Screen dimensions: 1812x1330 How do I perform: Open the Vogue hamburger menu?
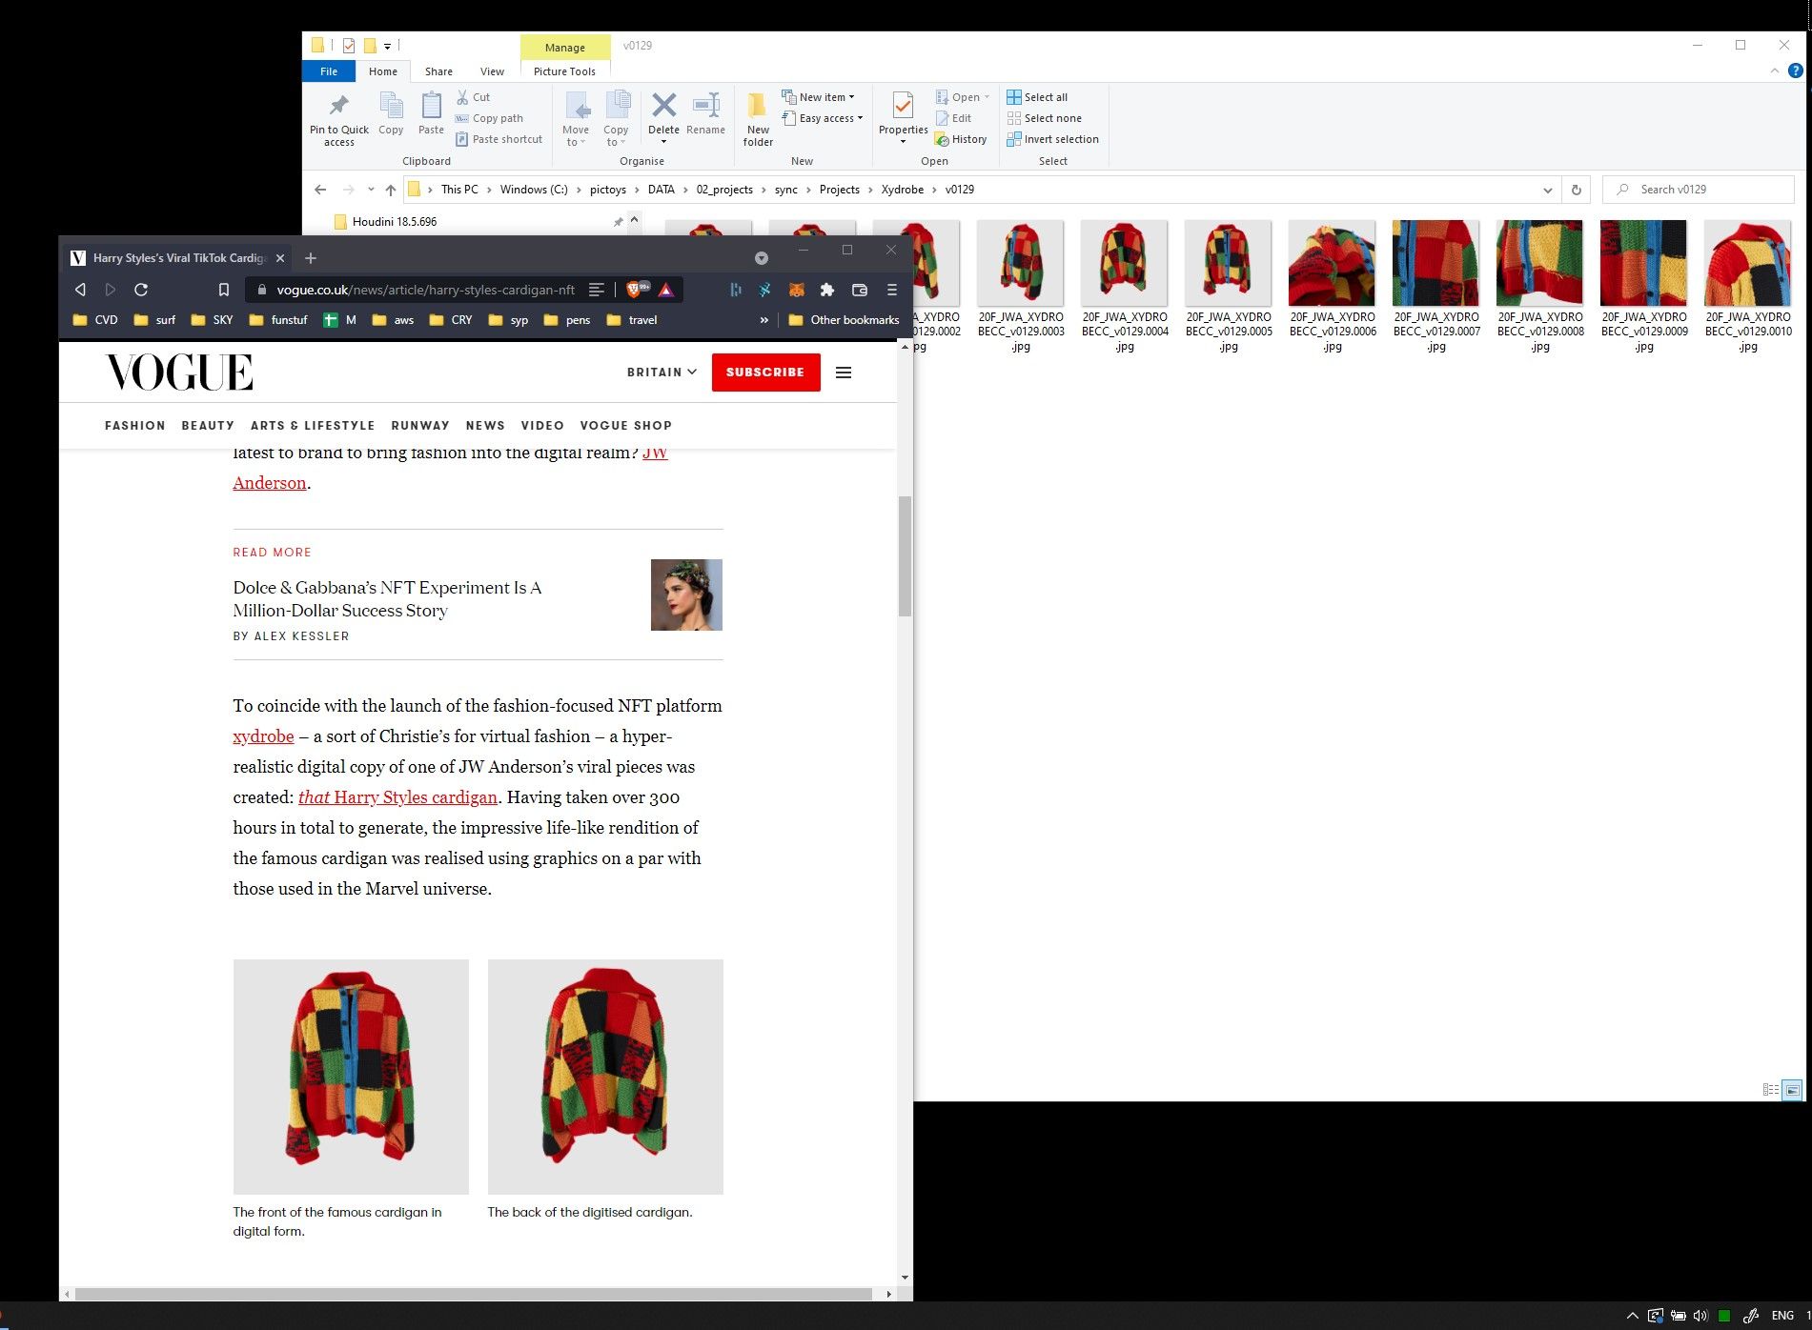pyautogui.click(x=844, y=373)
